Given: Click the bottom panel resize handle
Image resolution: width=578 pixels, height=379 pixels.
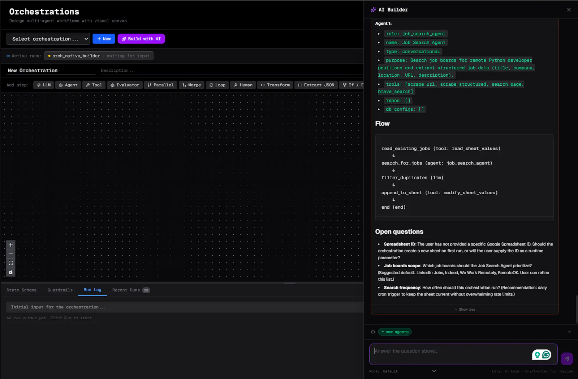Looking at the screenshot, I should [290, 283].
